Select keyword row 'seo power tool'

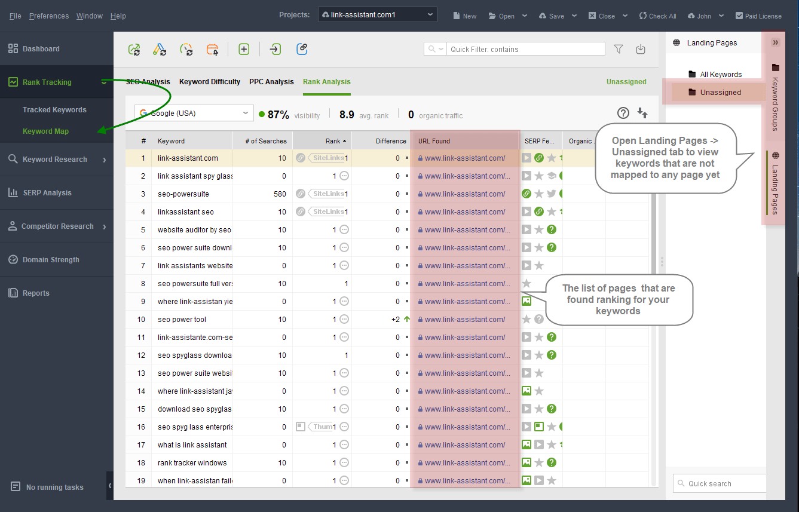(x=182, y=320)
